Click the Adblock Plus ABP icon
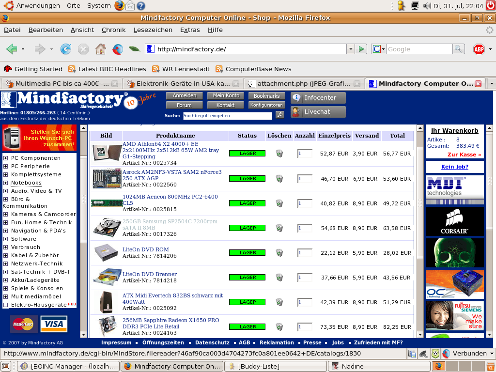 [x=479, y=49]
